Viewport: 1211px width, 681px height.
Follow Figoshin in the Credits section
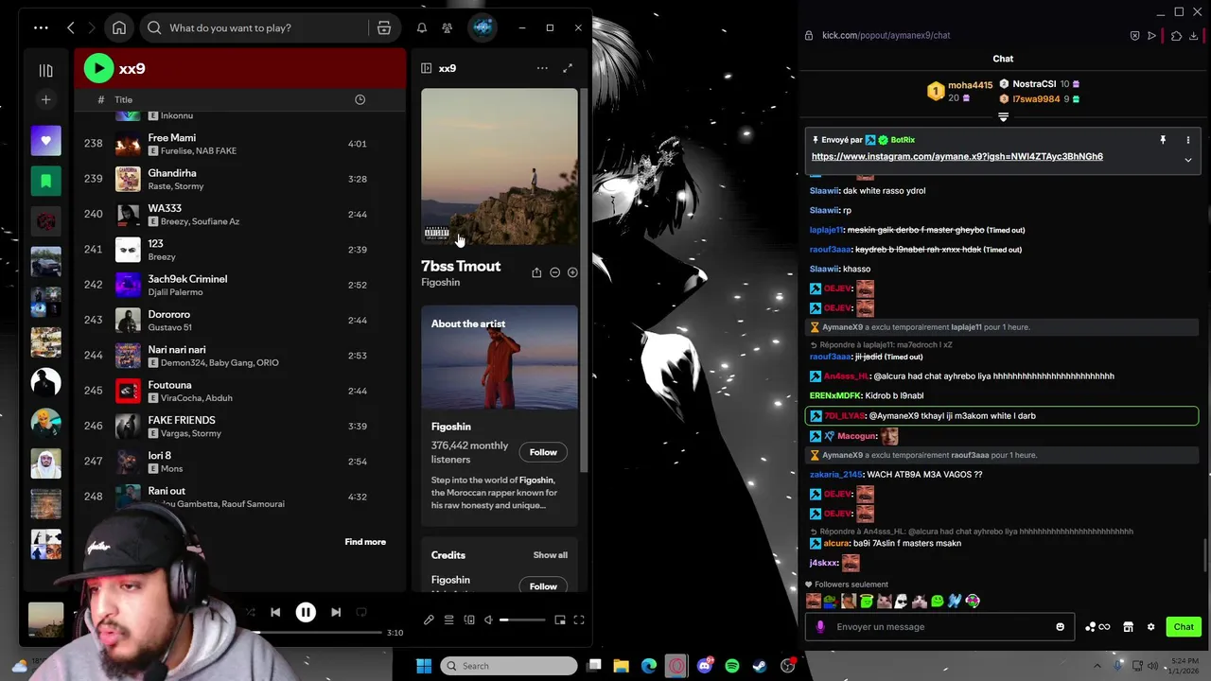point(543,586)
